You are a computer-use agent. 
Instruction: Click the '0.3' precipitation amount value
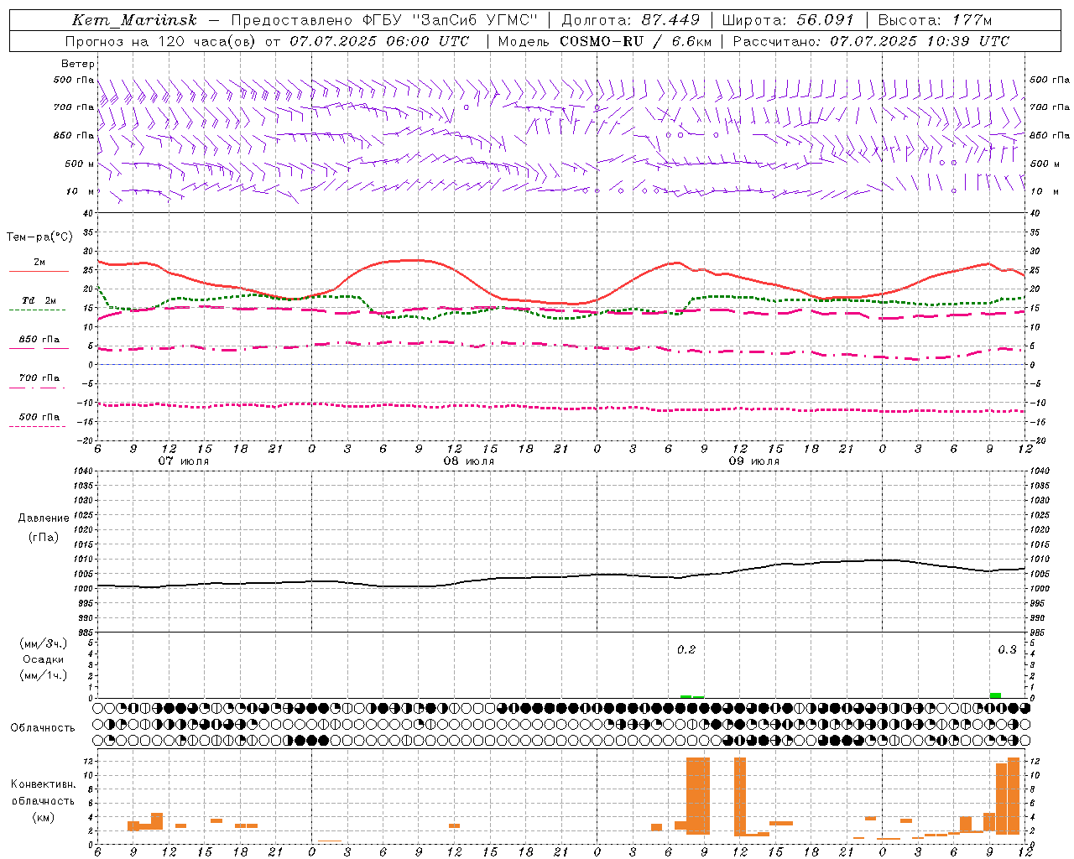pyautogui.click(x=1007, y=649)
